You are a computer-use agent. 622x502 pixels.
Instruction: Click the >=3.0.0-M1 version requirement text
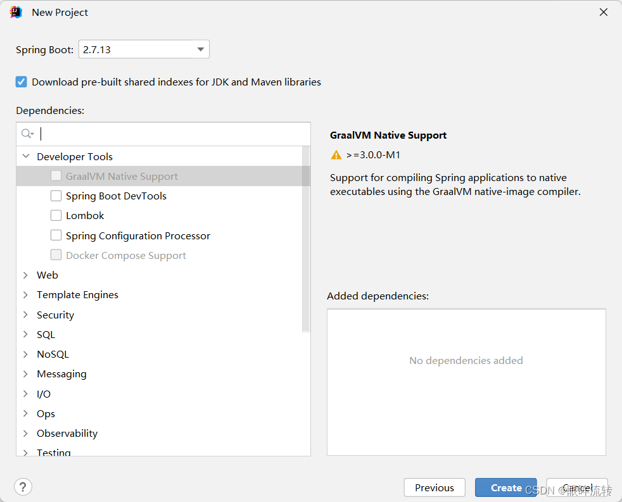(x=373, y=155)
